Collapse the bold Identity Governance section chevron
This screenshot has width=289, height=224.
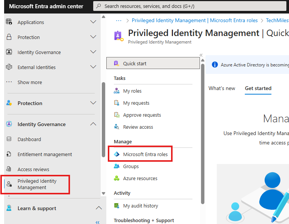(93, 124)
